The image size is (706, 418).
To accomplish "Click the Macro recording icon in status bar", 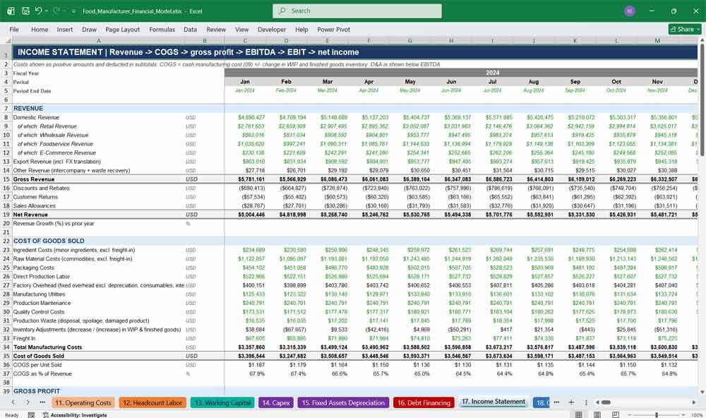I will 31,415.
